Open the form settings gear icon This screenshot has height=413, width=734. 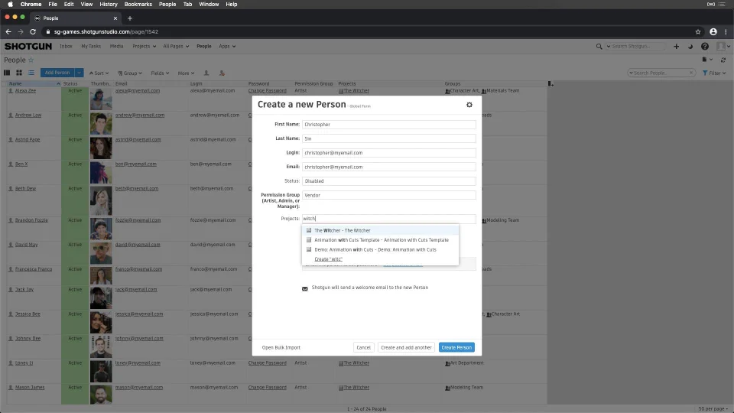coord(469,105)
